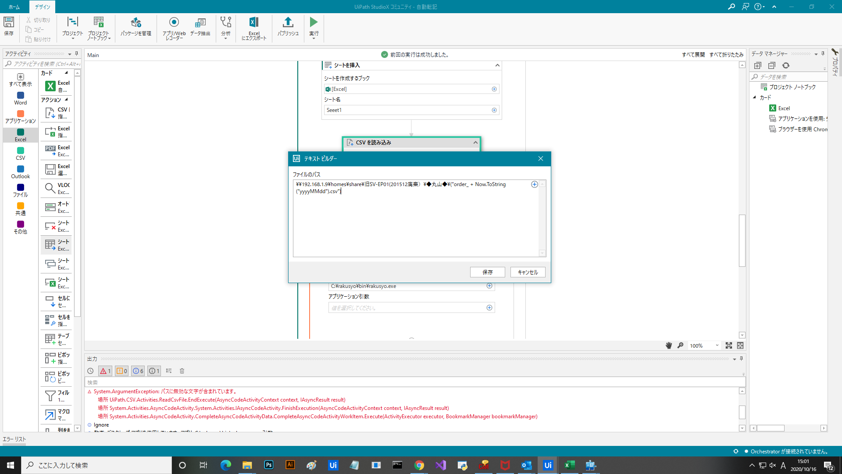Click the Data Extraction (データ抽出) icon
The height and width of the screenshot is (474, 842).
click(200, 22)
